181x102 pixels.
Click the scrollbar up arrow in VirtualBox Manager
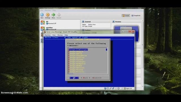point(143,21)
